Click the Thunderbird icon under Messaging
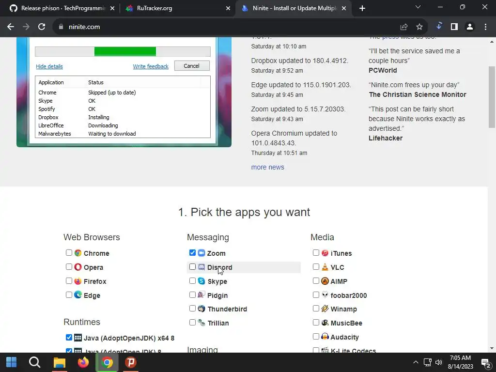496x372 pixels. [x=201, y=309]
